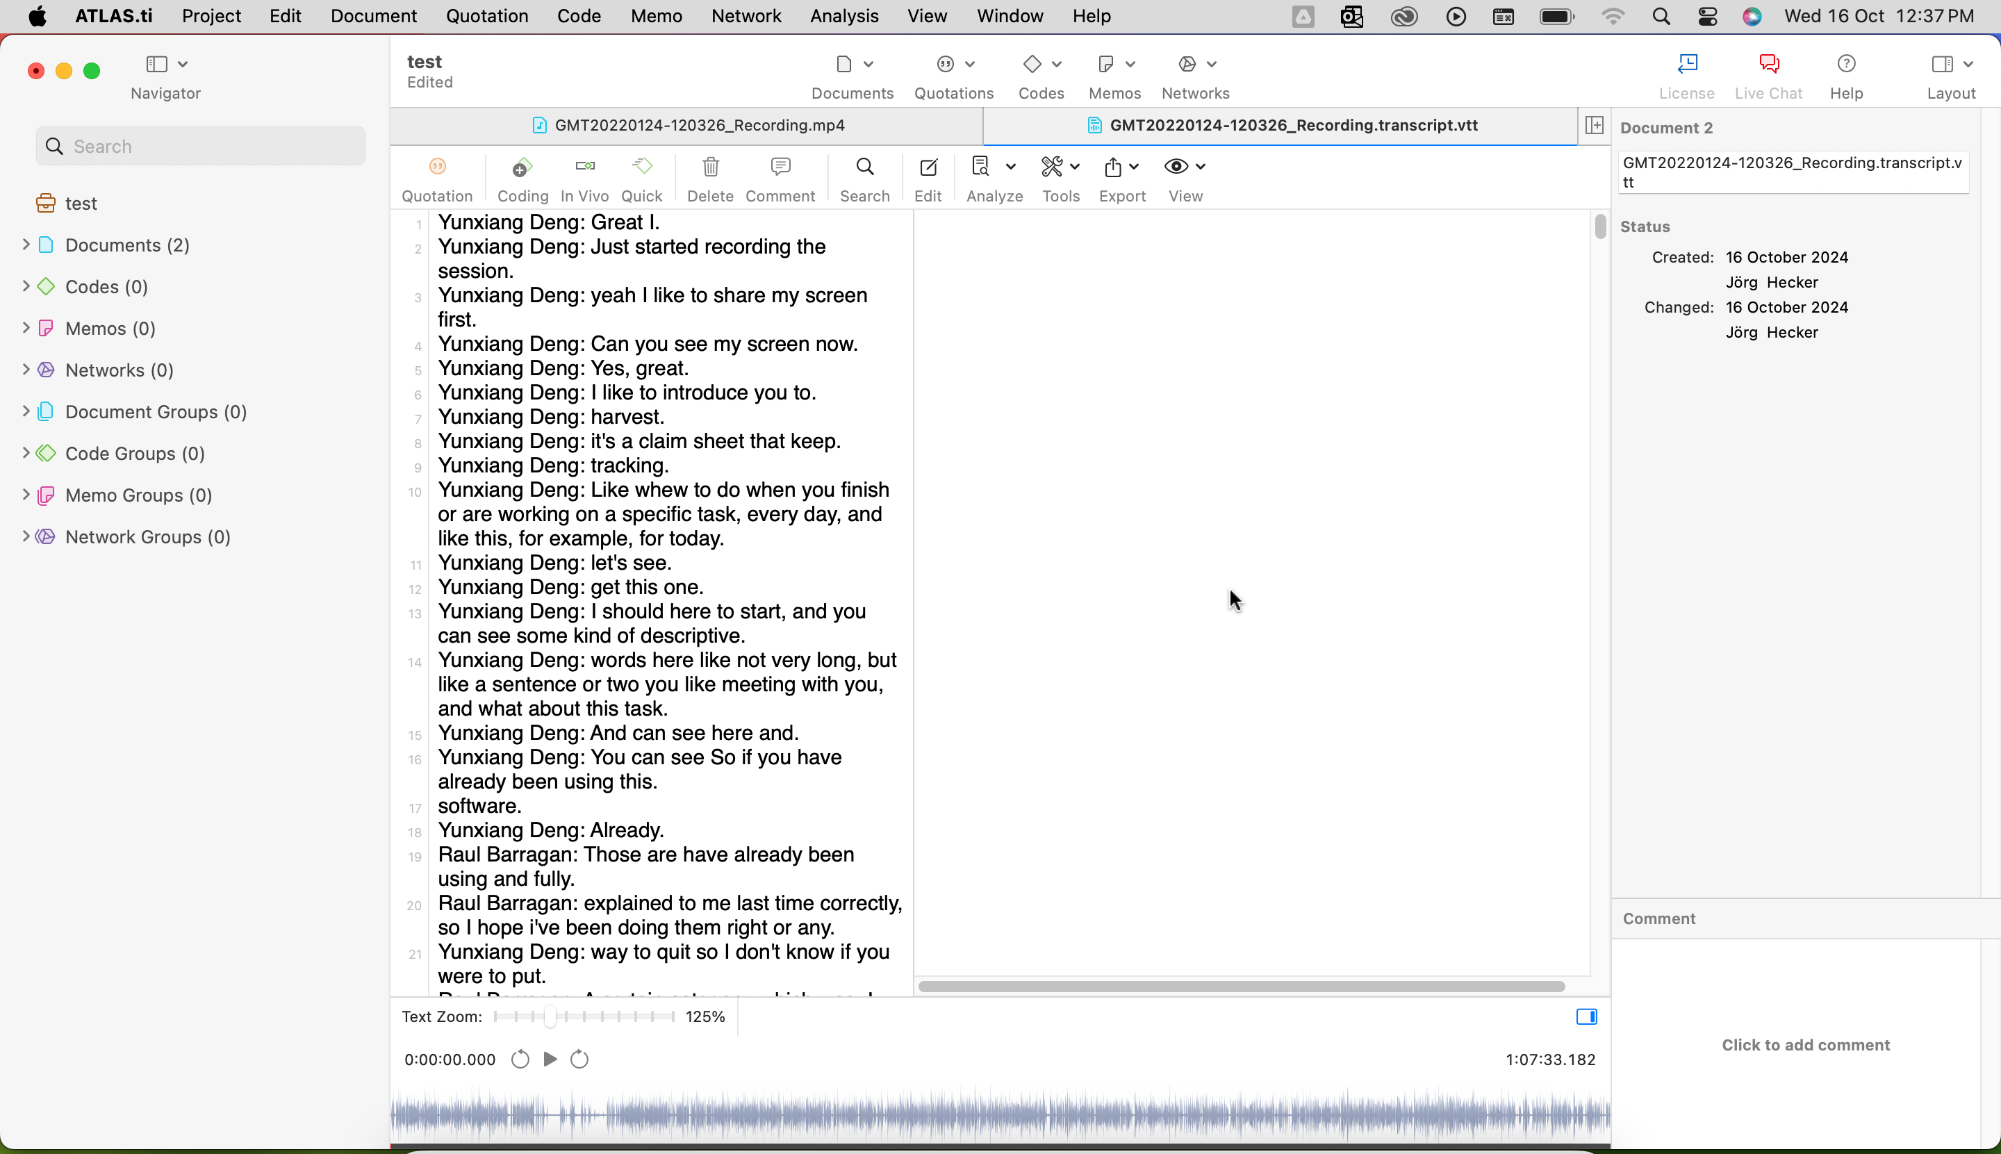Viewport: 2001px width, 1154px height.
Task: Click the Comment toolbar icon
Action: tap(780, 167)
